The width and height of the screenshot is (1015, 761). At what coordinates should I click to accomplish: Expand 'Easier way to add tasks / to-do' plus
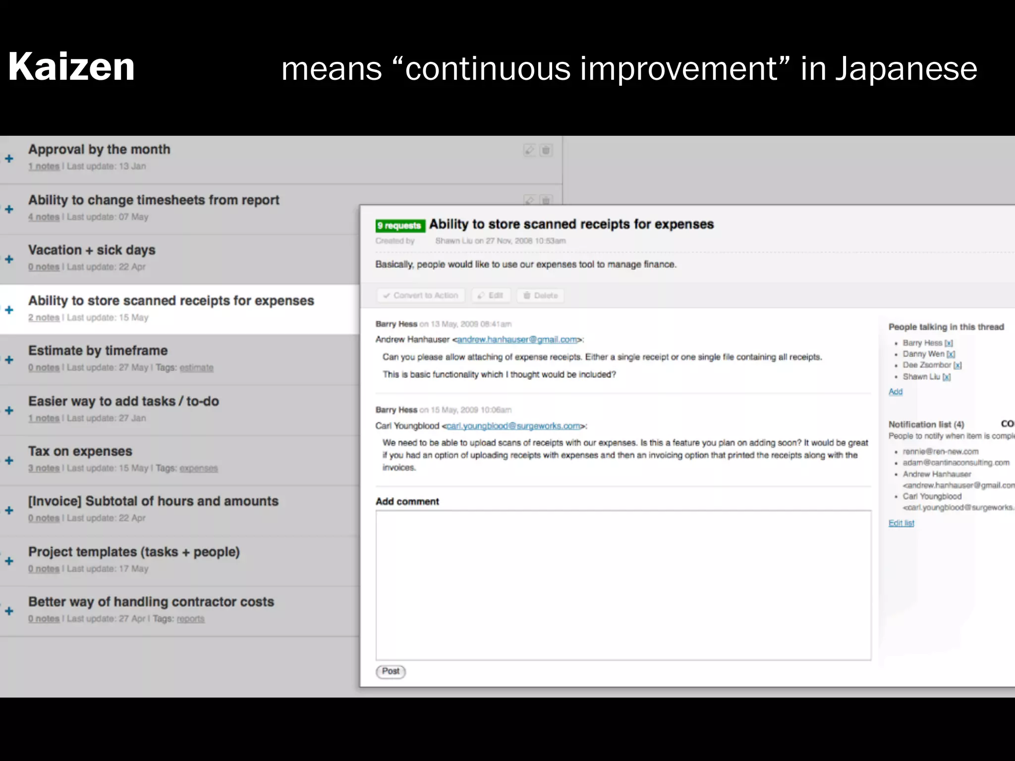[9, 410]
